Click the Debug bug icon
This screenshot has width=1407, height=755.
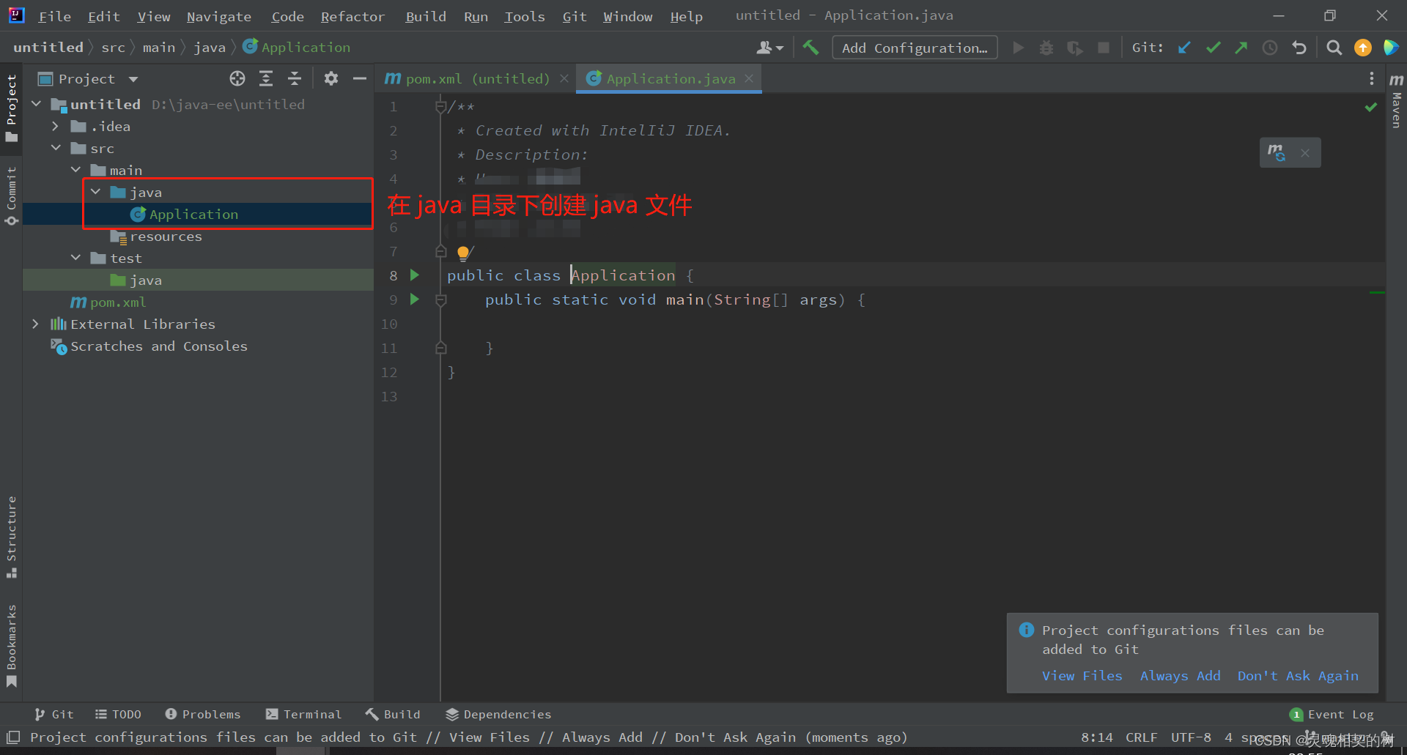click(1046, 48)
